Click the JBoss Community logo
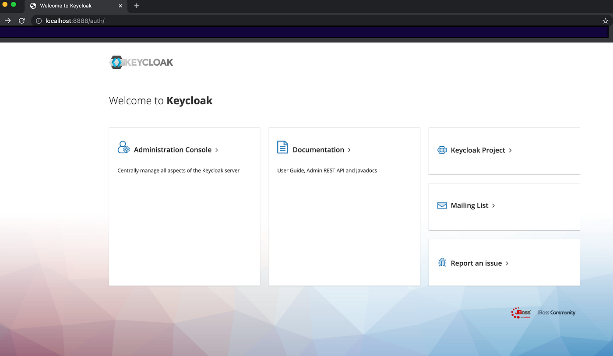This screenshot has height=356, width=613. [x=556, y=312]
